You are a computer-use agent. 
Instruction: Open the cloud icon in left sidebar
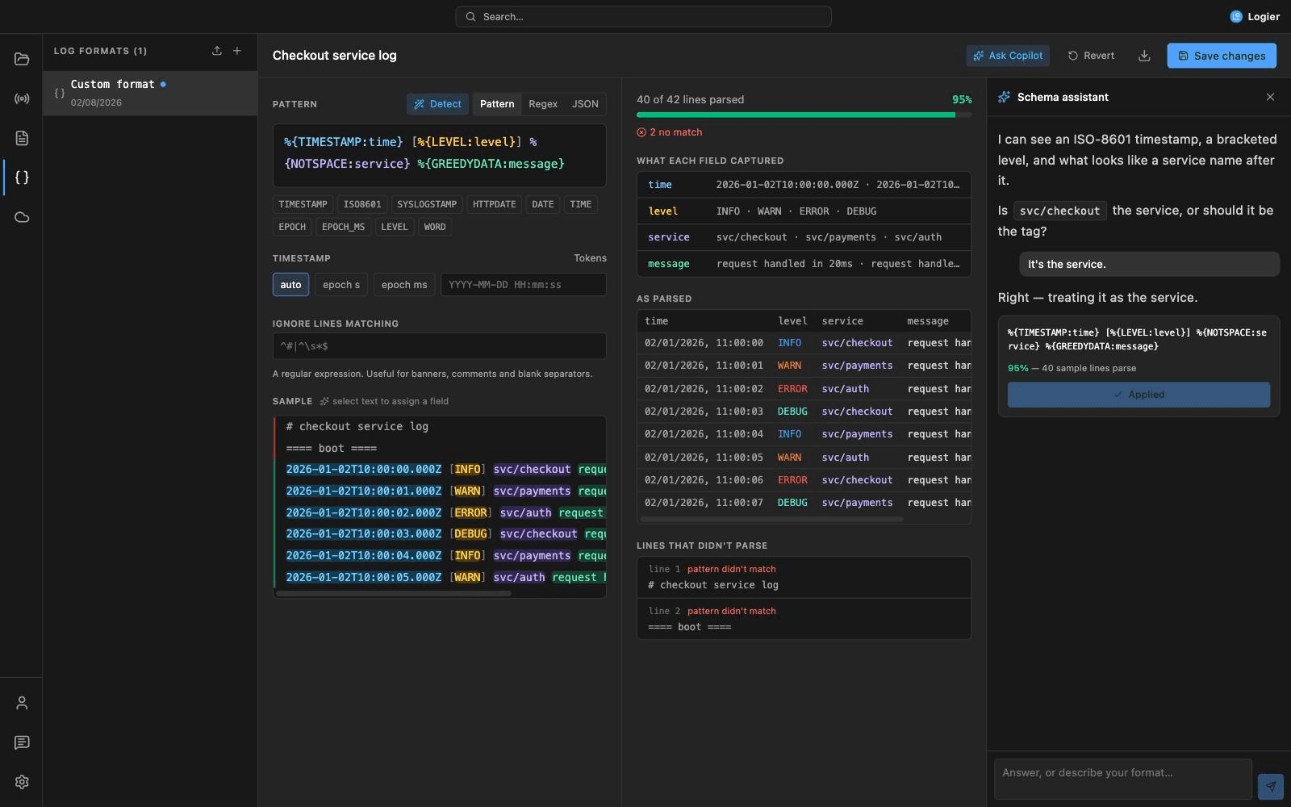tap(22, 217)
